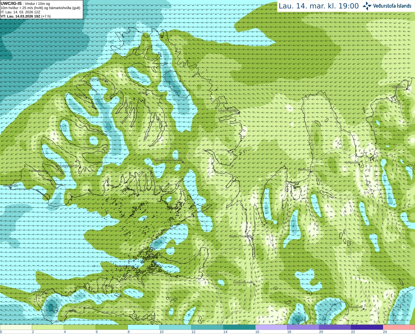Click the Steingrímsfjarðarheiði station dot marker
The image size is (415, 334).
(x=183, y=162)
